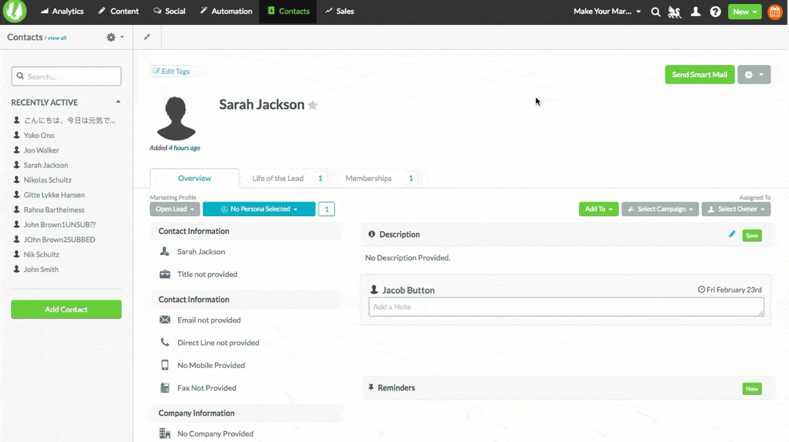Select Sarah Jackson in recent contacts

coord(46,165)
